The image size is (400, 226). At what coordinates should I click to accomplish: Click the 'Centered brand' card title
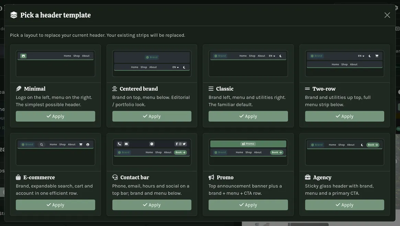click(x=139, y=89)
